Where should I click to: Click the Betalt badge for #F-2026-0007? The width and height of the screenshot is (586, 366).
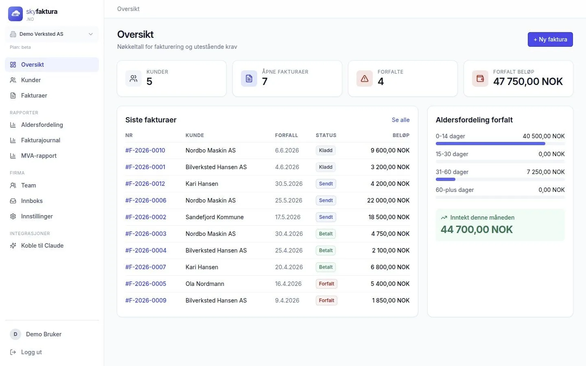click(326, 267)
